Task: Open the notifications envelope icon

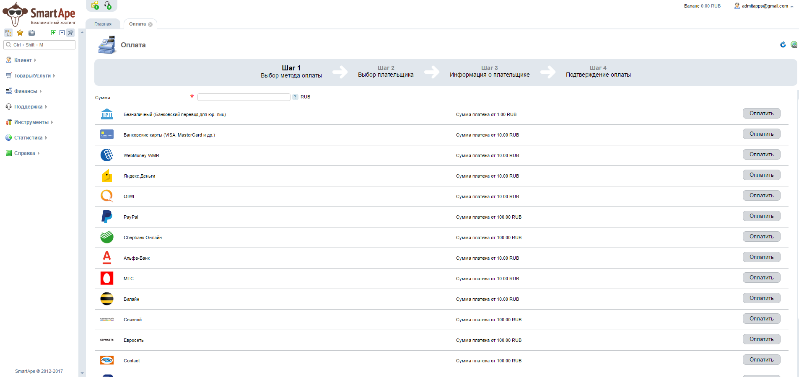Action: 95,5
